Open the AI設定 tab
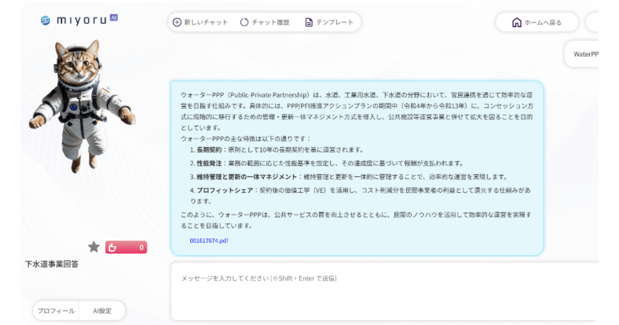The height and width of the screenshot is (325, 619). pyautogui.click(x=103, y=311)
